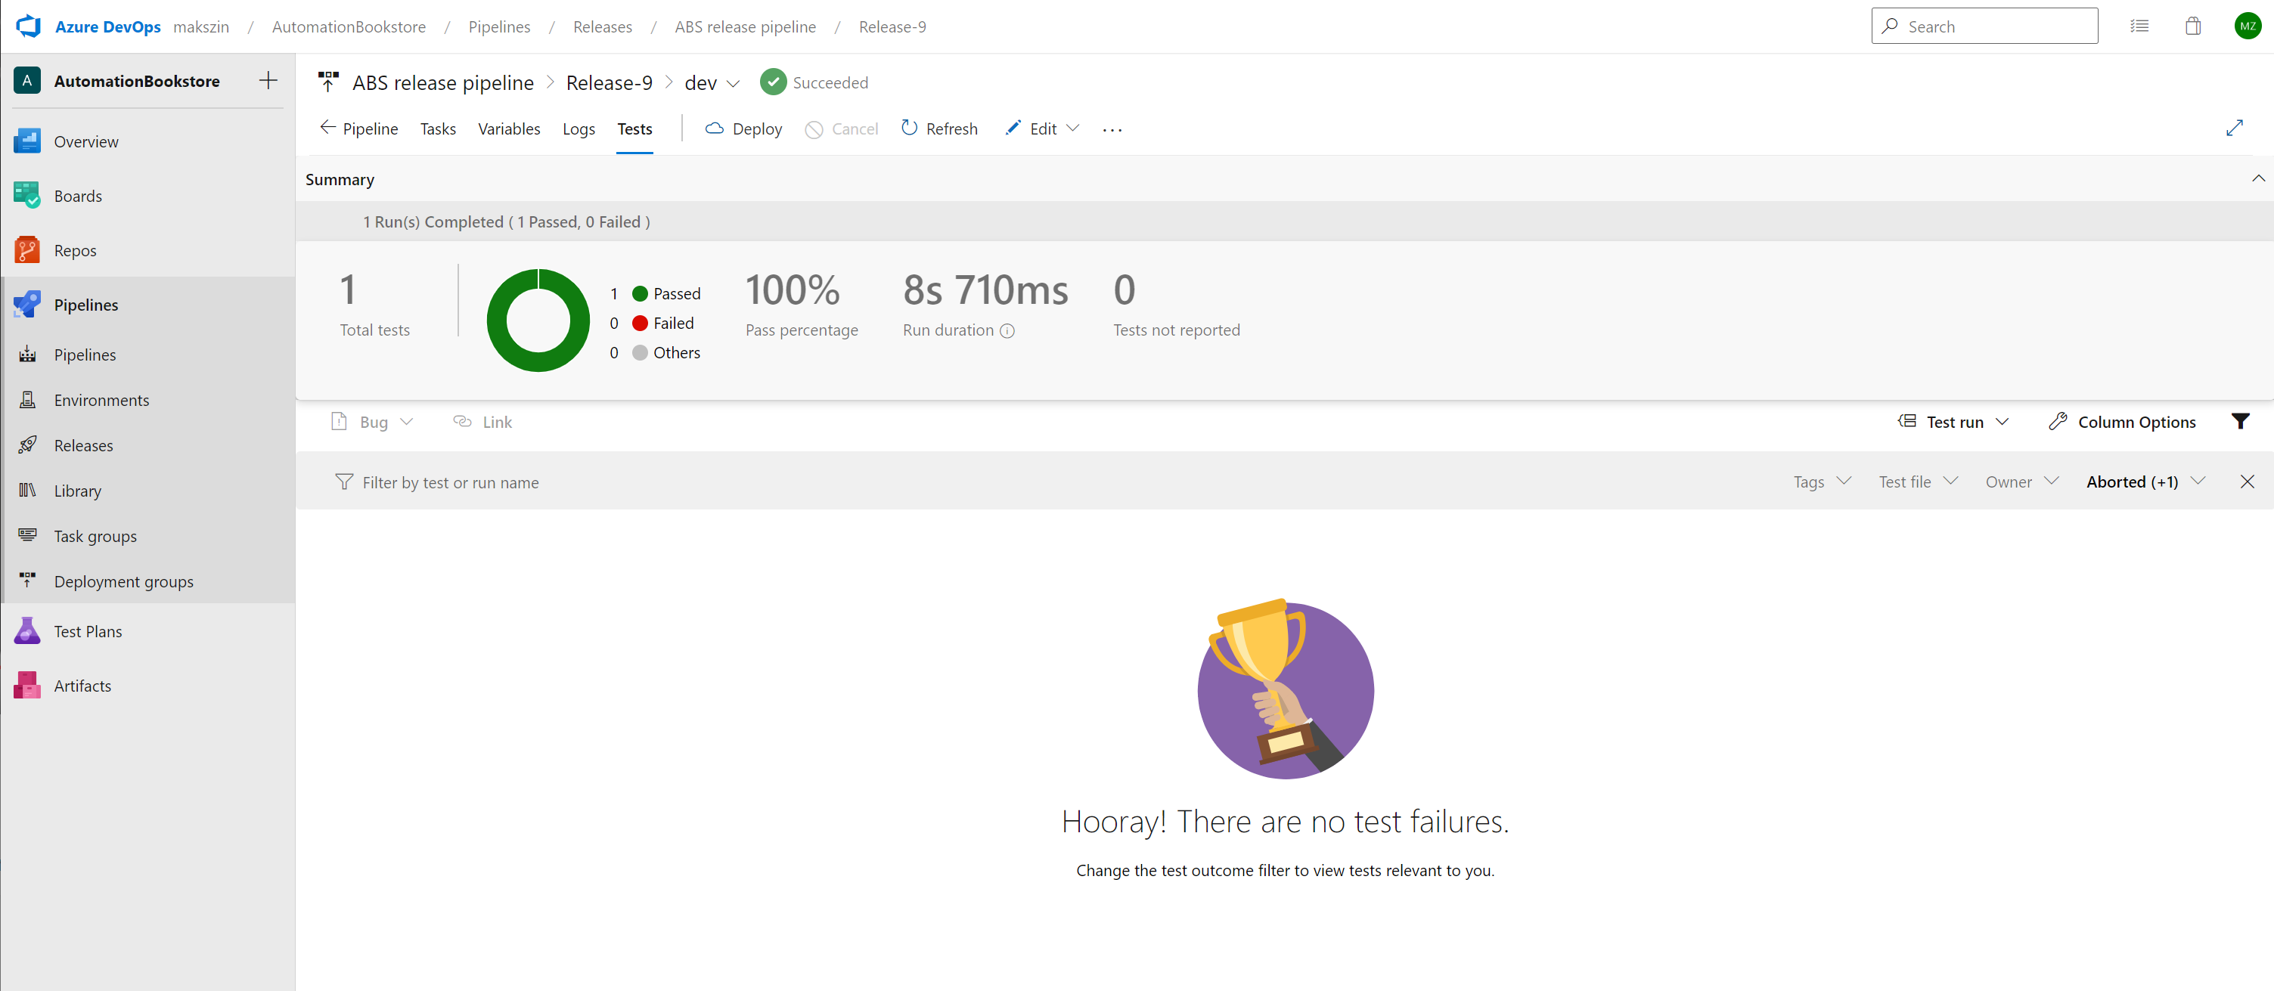Open the MZ user avatar menu
This screenshot has height=991, width=2274.
point(2247,26)
